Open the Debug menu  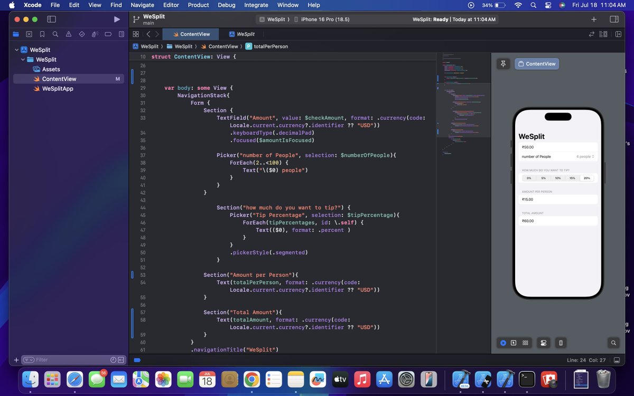click(x=227, y=5)
